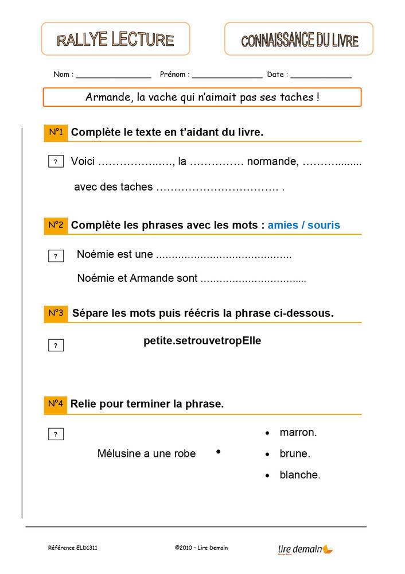
Task: Click the Prénom blank line
Action: [227, 75]
